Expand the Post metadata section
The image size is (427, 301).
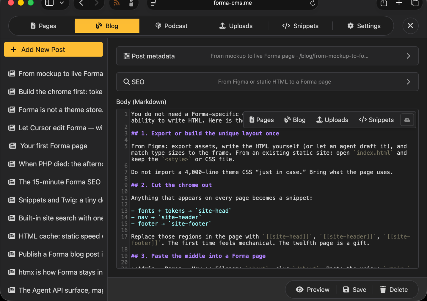[267, 56]
